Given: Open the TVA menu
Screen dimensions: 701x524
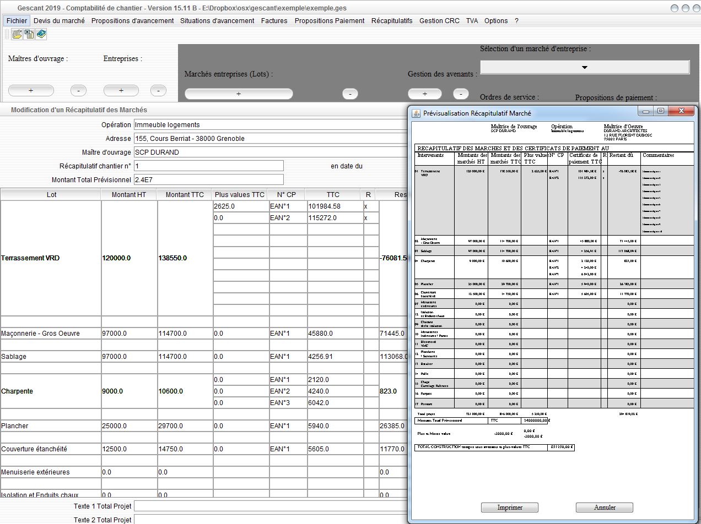Looking at the screenshot, I should (472, 21).
